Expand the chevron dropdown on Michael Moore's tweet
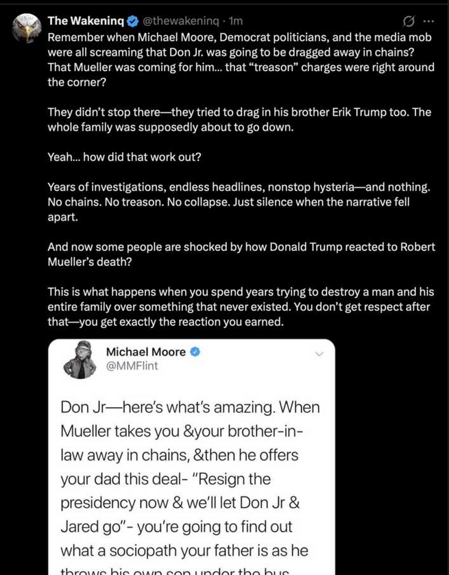The width and height of the screenshot is (449, 575). coord(318,354)
